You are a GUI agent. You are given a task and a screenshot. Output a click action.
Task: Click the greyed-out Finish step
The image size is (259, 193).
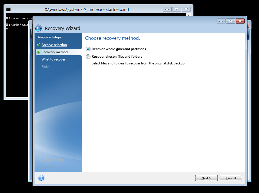pos(46,67)
